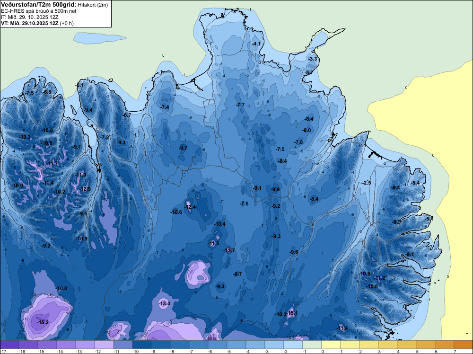Image resolution: width=473 pixels, height=354 pixels.
Task: Click the '(+0 h)' forecast offset text
Action: [x=67, y=23]
